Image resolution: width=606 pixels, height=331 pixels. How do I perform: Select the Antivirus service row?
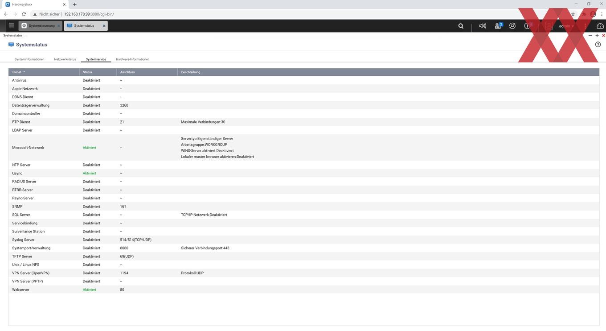304,80
